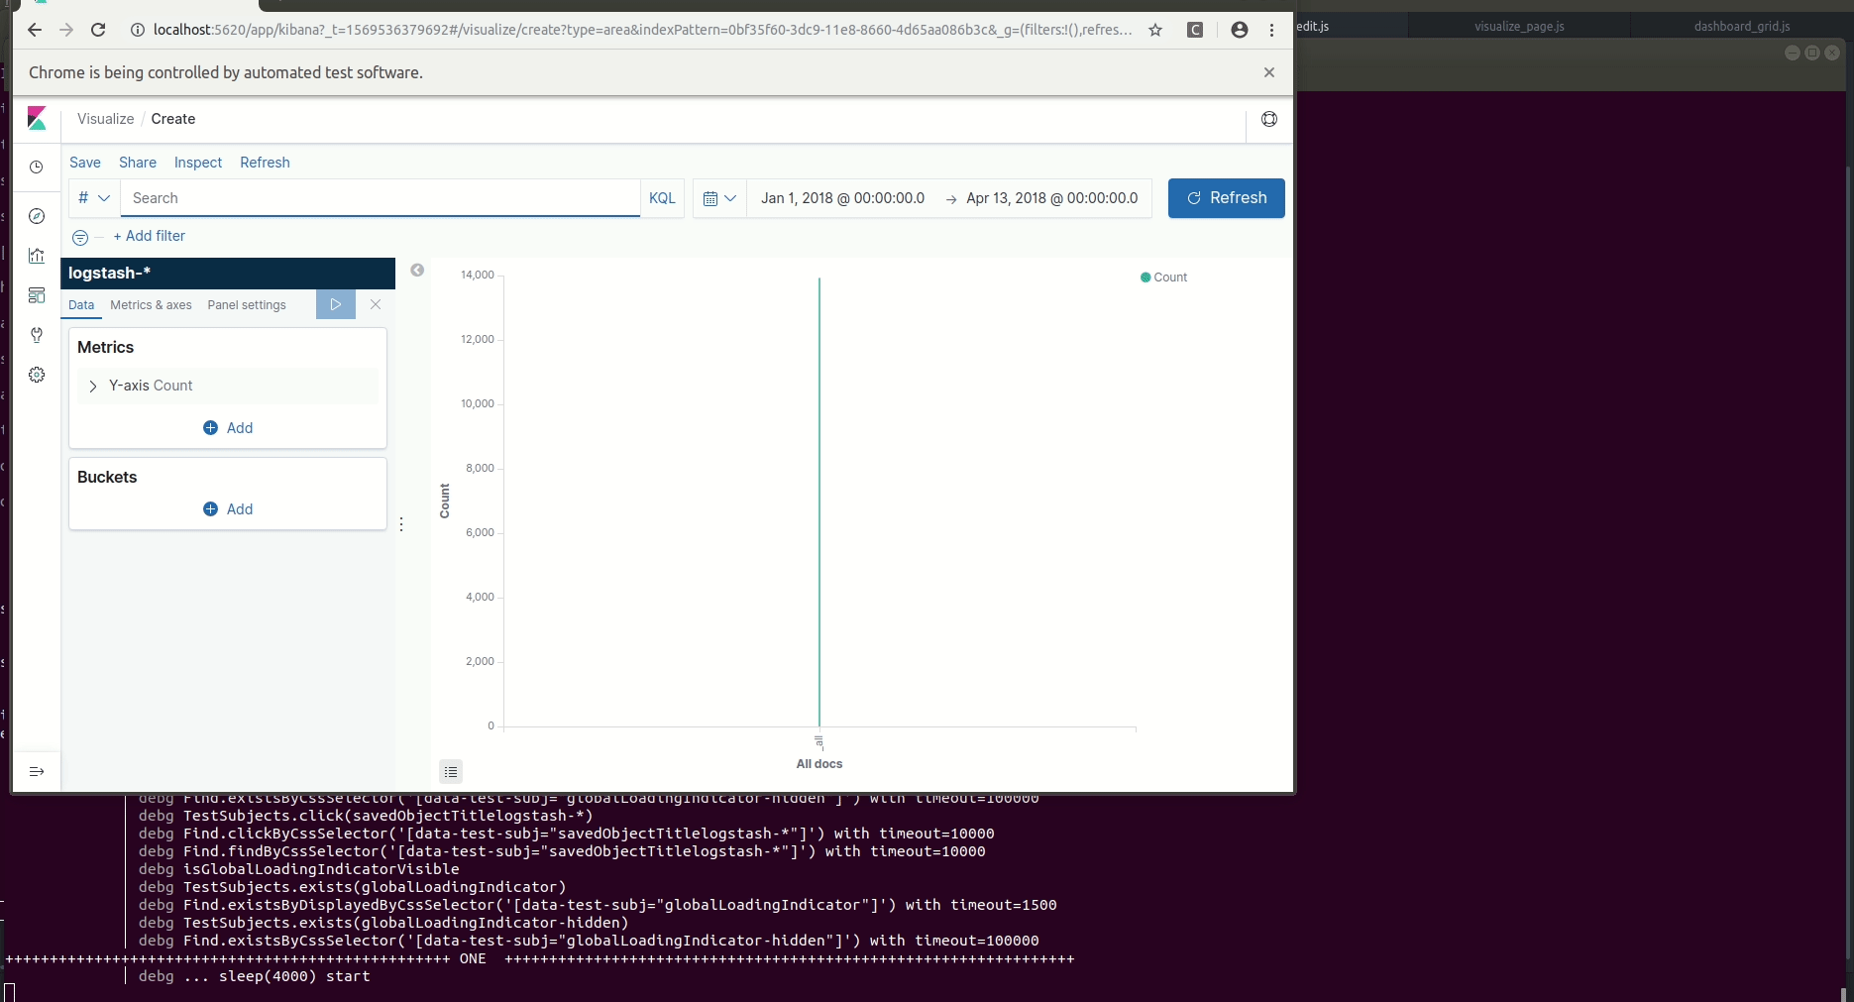The width and height of the screenshot is (1854, 1002).
Task: Click the extension icon next to bookmark star
Action: click(1195, 30)
